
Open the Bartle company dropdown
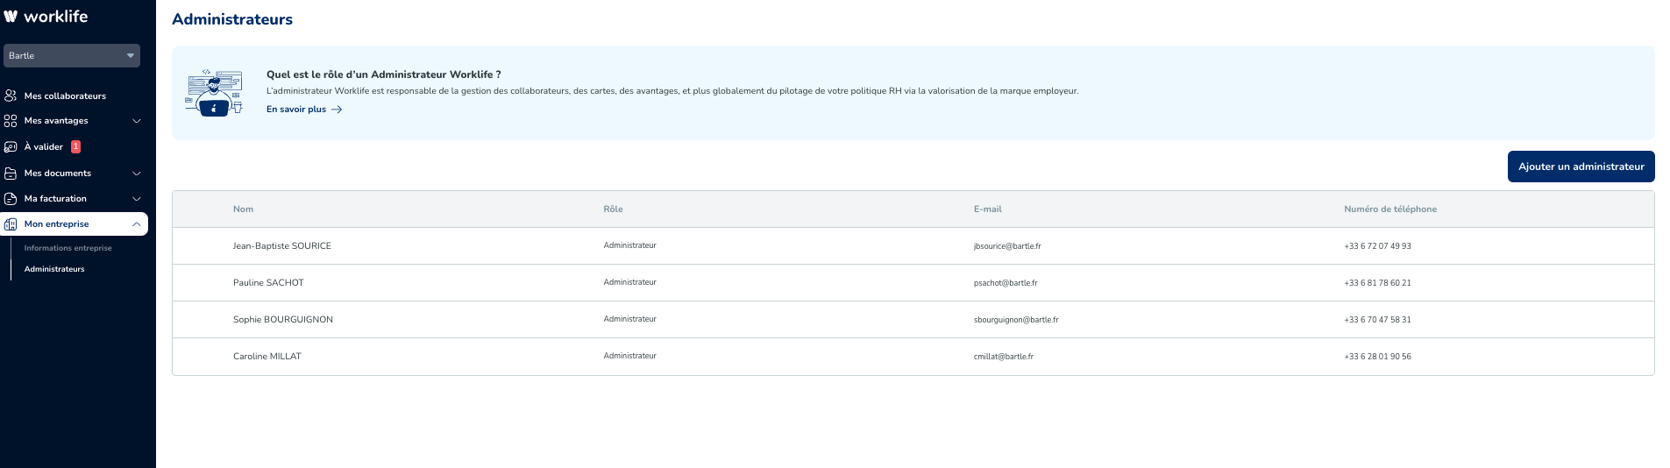click(x=72, y=55)
